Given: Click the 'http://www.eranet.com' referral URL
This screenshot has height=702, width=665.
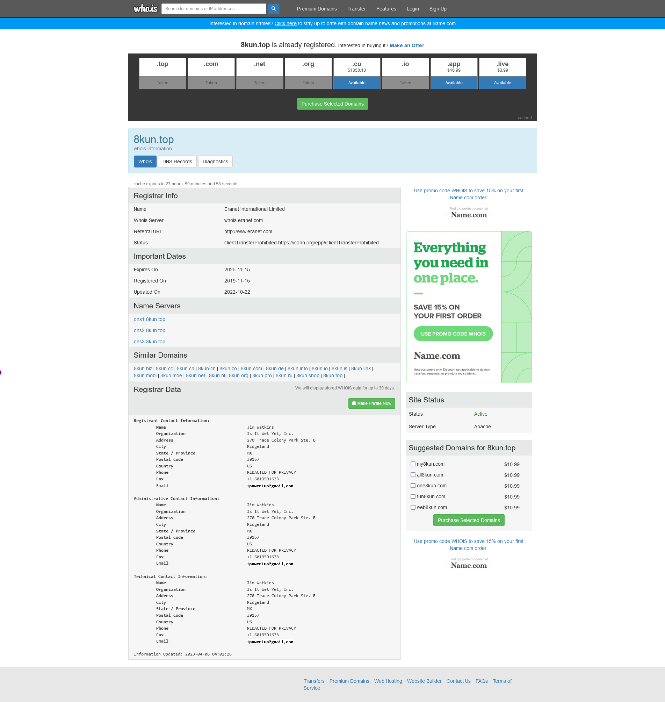Looking at the screenshot, I should point(248,231).
